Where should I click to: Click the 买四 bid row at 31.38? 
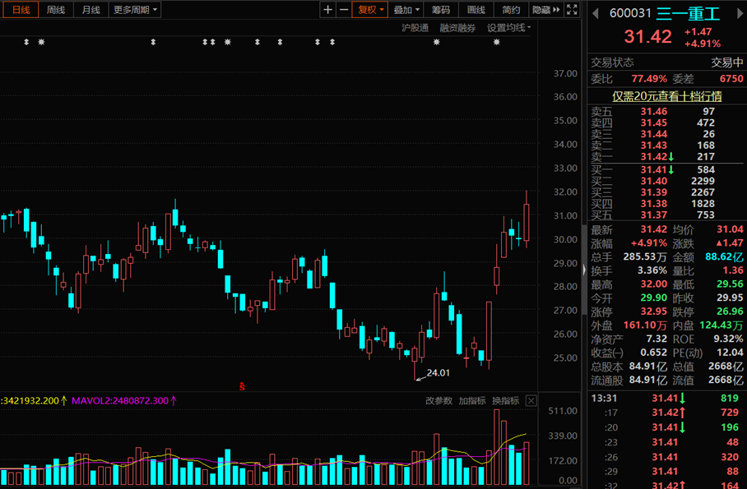pos(666,204)
